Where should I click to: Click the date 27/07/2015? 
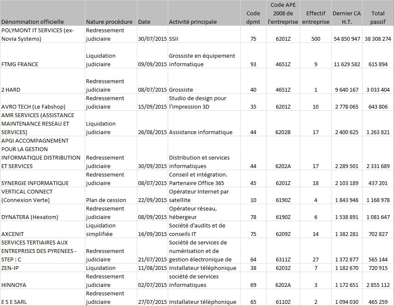click(152, 302)
